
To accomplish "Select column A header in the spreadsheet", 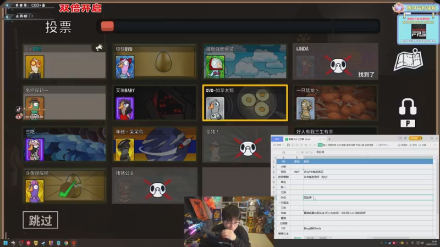I will [x=283, y=158].
